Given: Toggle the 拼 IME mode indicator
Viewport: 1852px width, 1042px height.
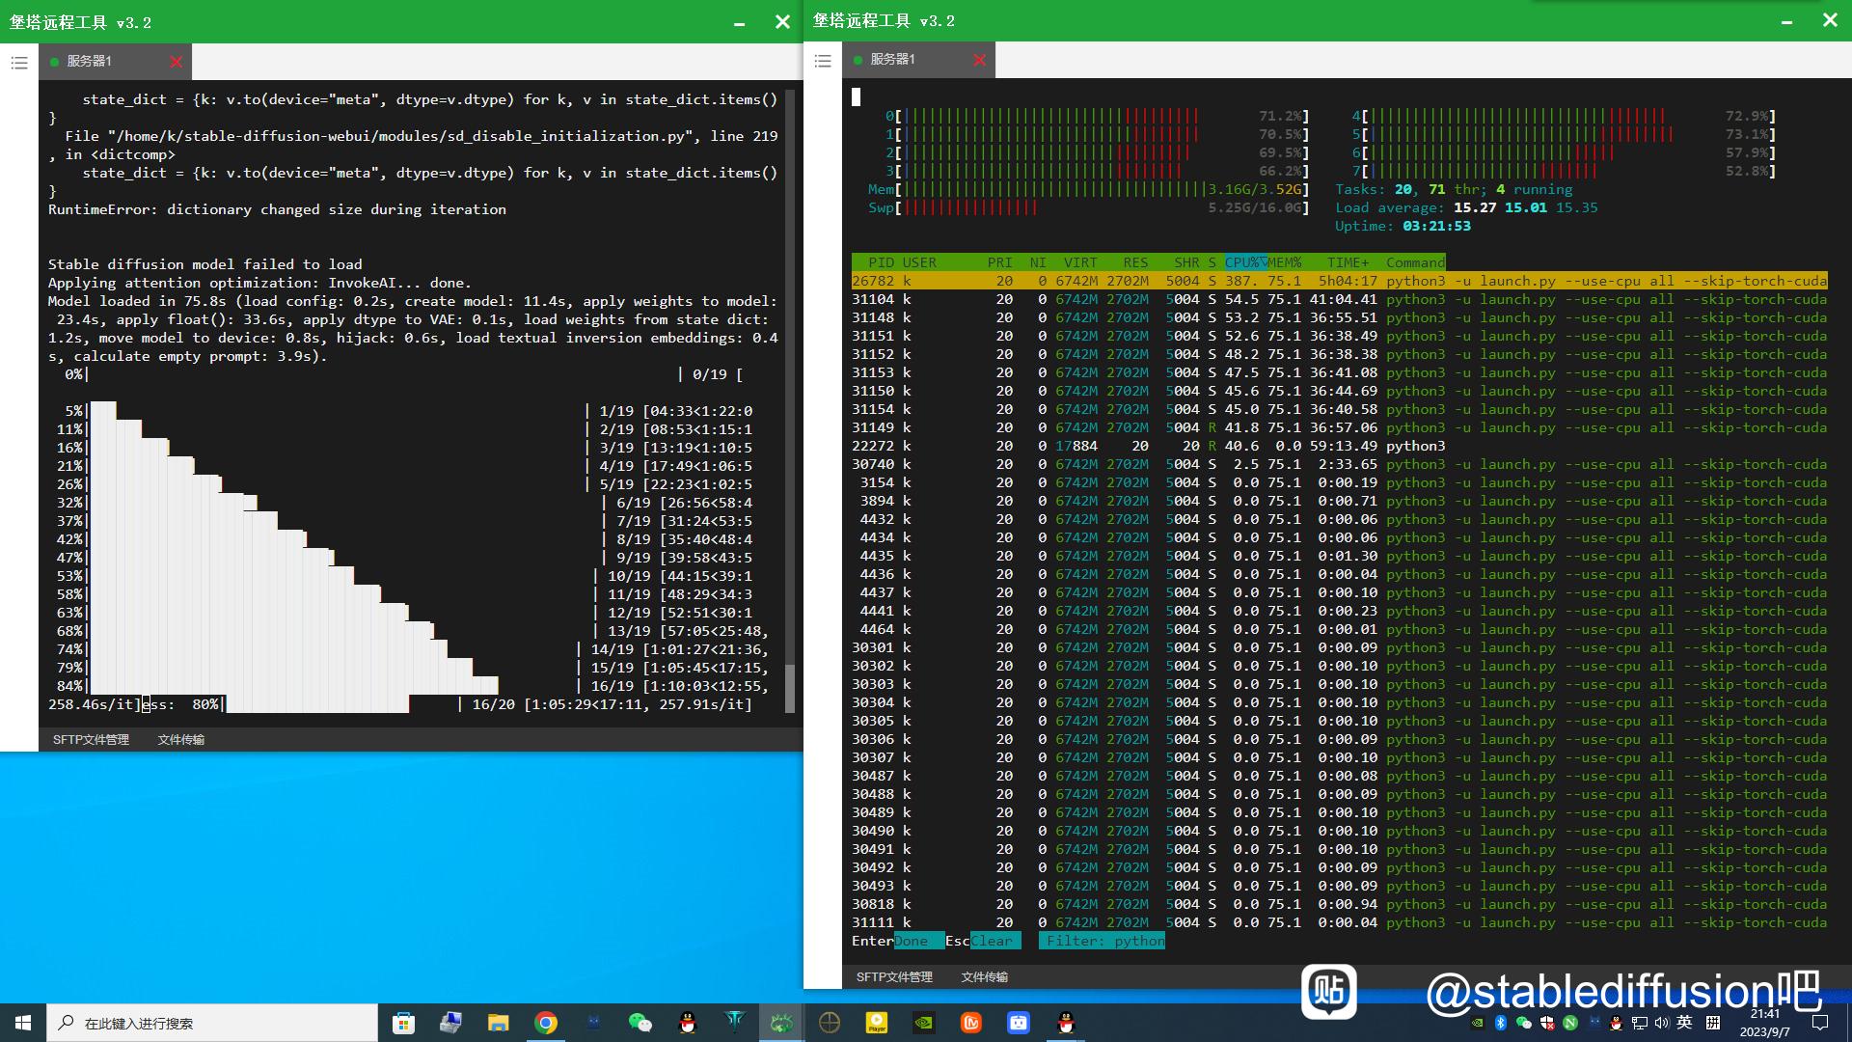Looking at the screenshot, I should [1713, 1023].
